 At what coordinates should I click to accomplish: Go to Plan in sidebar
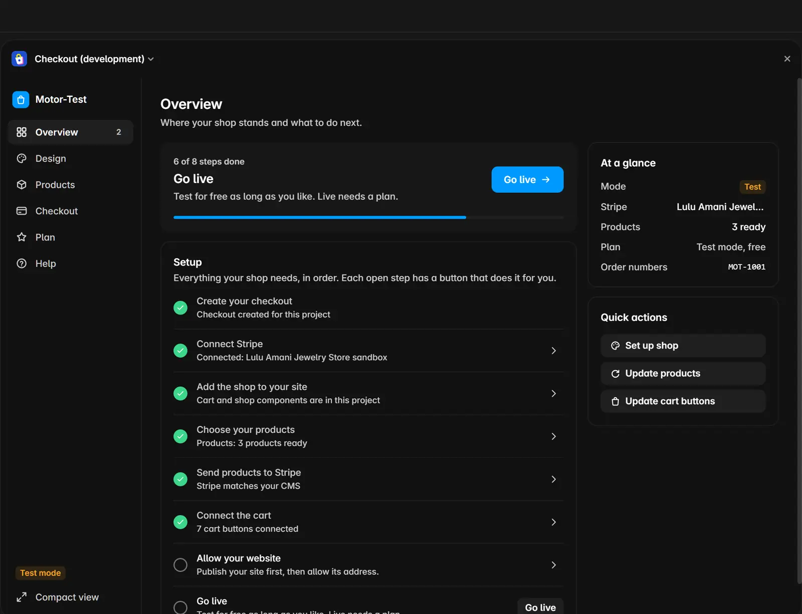(71, 237)
